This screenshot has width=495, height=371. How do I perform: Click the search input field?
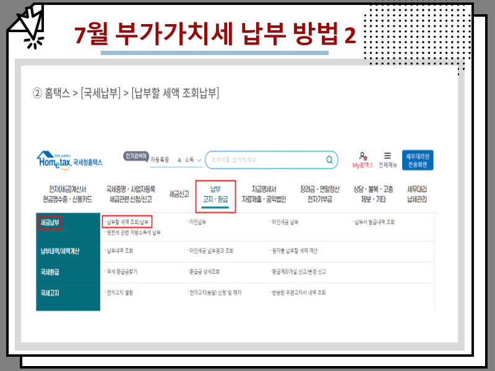272,160
